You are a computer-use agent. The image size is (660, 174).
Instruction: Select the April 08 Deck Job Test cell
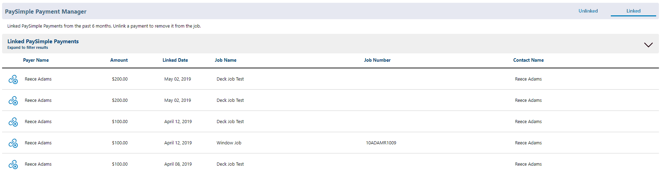(x=230, y=164)
